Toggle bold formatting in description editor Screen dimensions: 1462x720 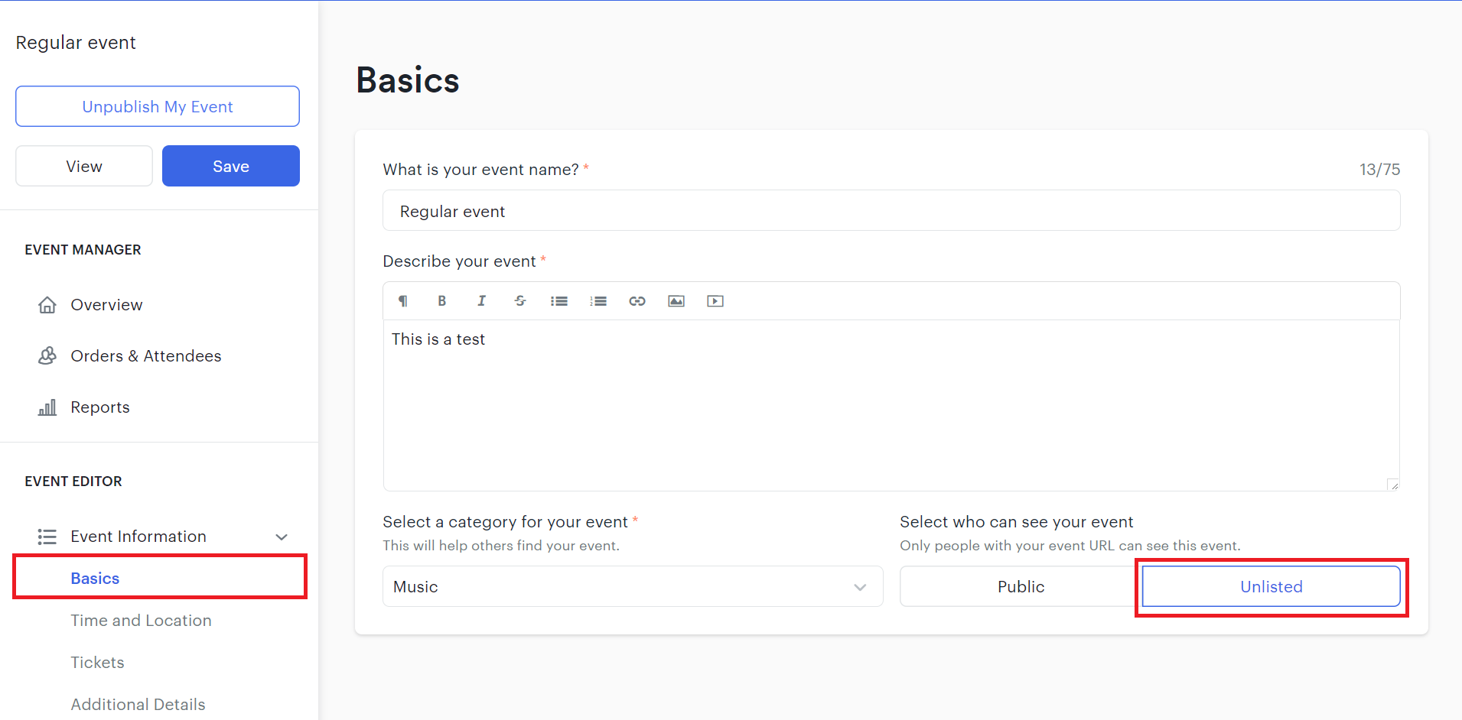tap(441, 301)
